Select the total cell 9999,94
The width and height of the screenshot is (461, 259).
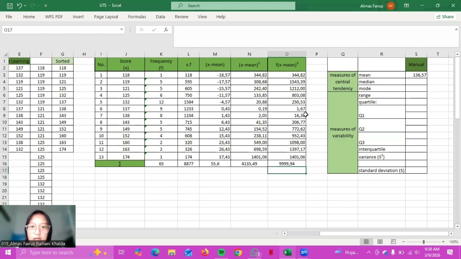coord(287,164)
